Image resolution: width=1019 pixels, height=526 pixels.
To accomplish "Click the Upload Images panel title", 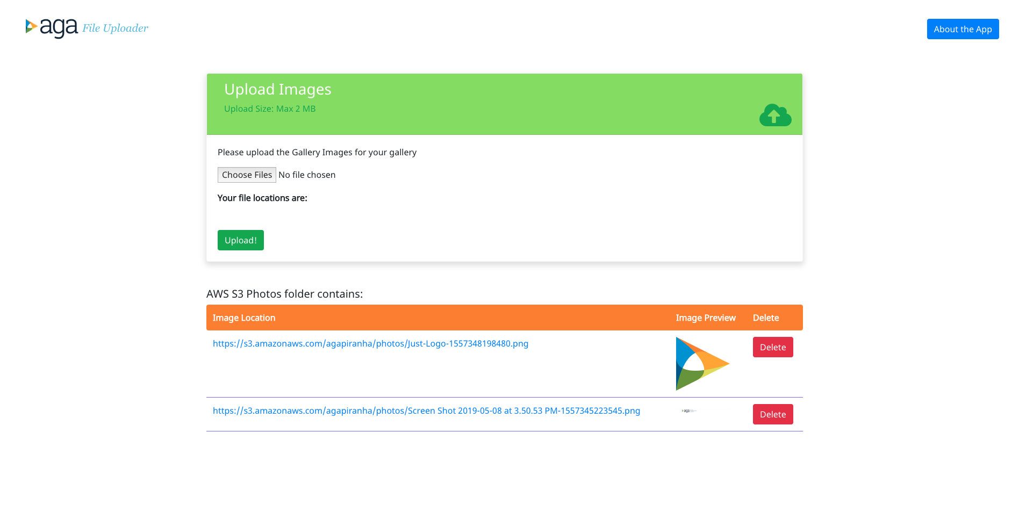I will [x=278, y=89].
